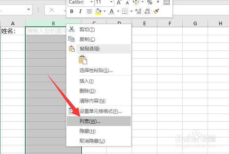Increase font size large A
229x154 pixels.
pos(119,2)
